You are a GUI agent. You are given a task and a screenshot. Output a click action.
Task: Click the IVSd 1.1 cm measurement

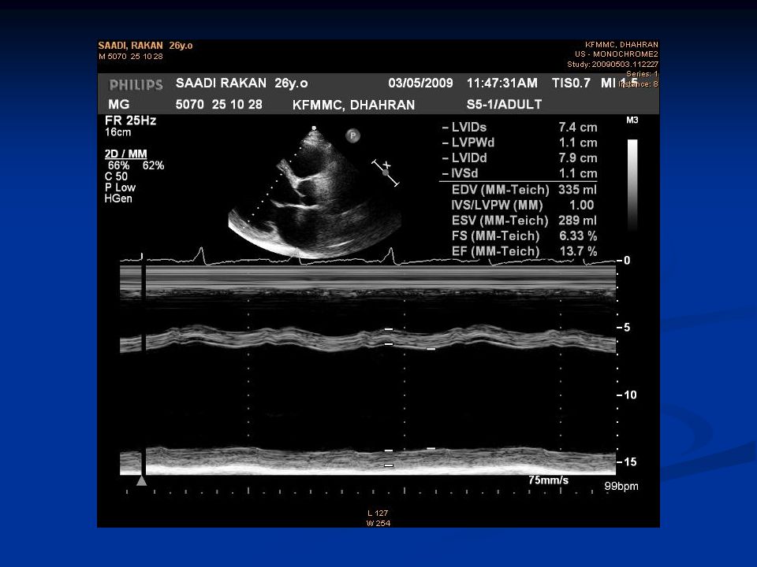pos(520,173)
